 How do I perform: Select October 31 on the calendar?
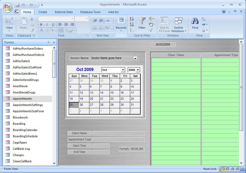[x=135, y=105]
